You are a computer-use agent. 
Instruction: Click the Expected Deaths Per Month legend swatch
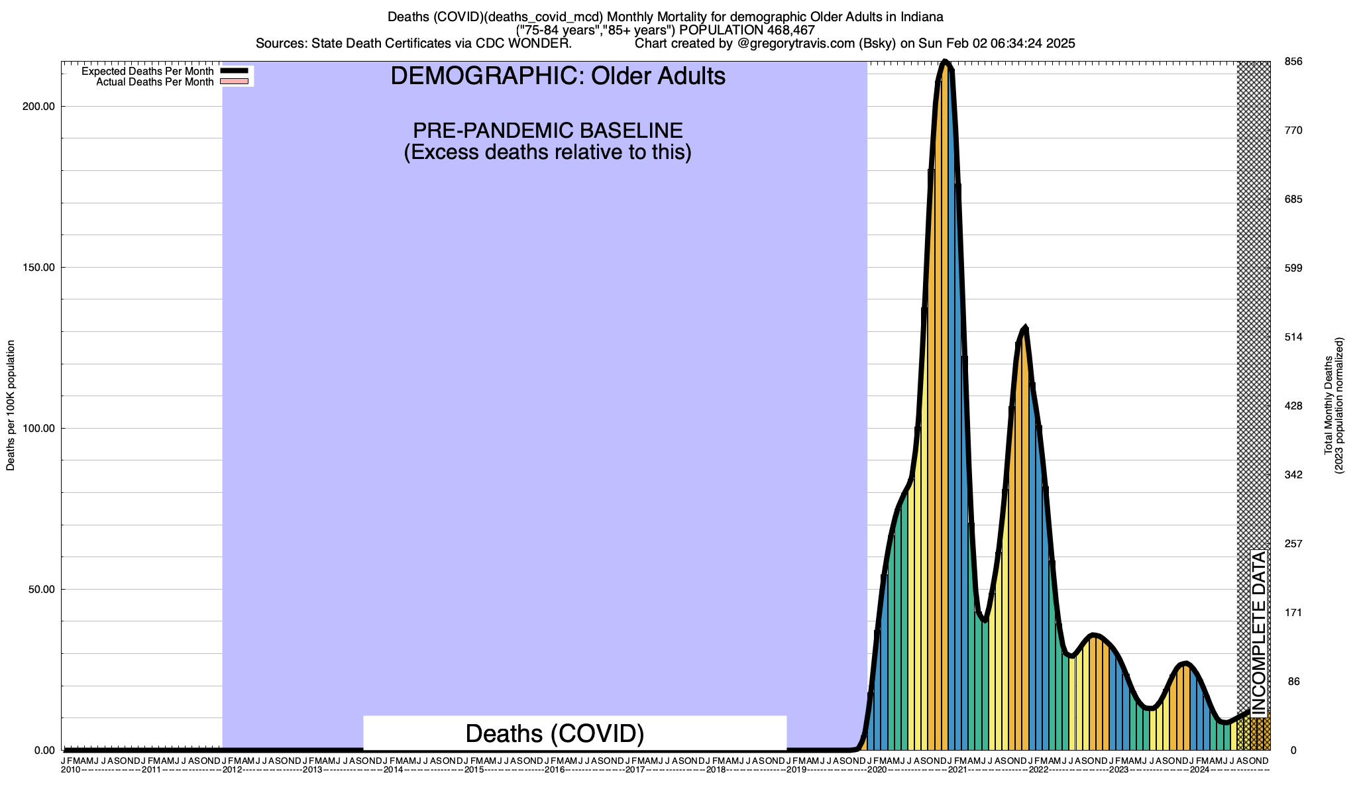click(234, 71)
